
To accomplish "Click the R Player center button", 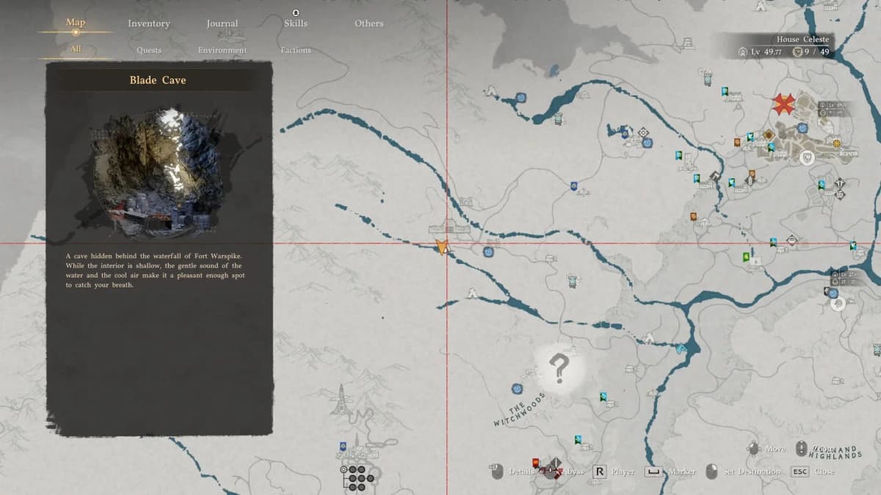I will coord(599,472).
